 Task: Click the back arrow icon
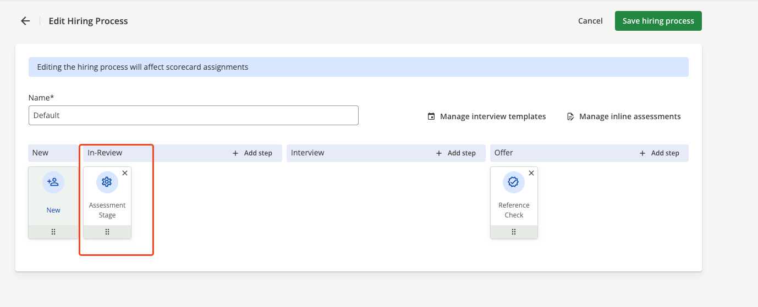(25, 21)
